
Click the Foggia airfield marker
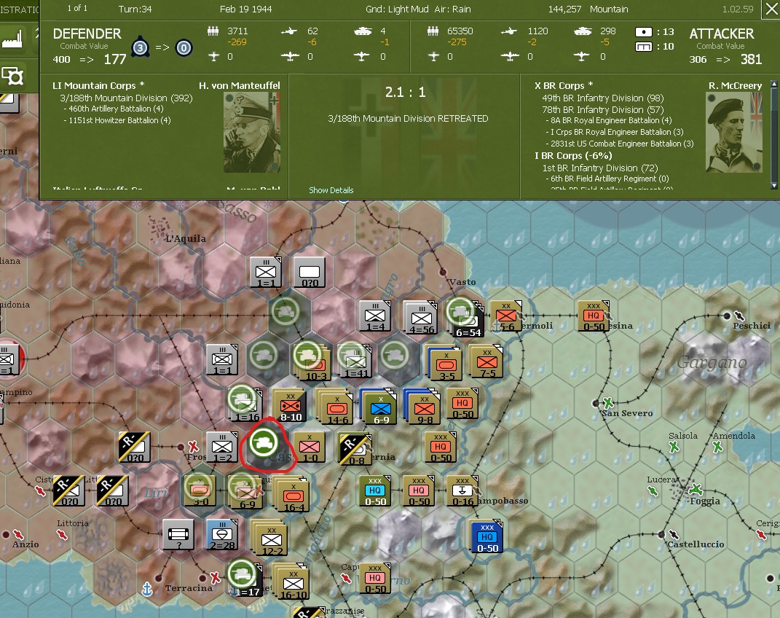pos(696,489)
